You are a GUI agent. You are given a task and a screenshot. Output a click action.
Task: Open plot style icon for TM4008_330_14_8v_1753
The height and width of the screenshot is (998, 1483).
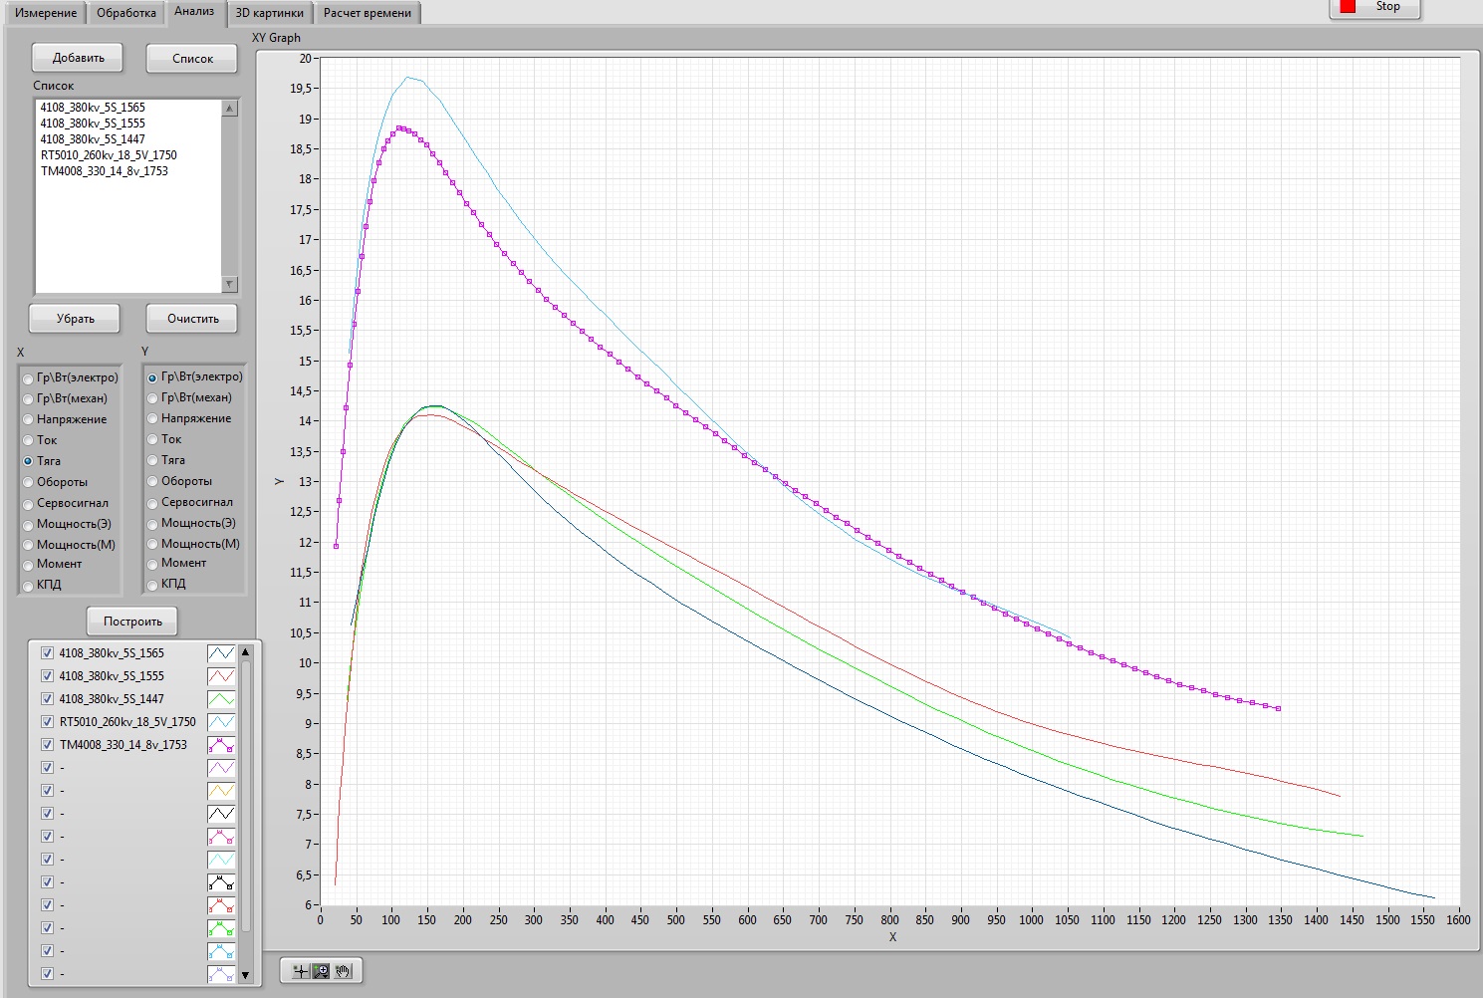(221, 745)
